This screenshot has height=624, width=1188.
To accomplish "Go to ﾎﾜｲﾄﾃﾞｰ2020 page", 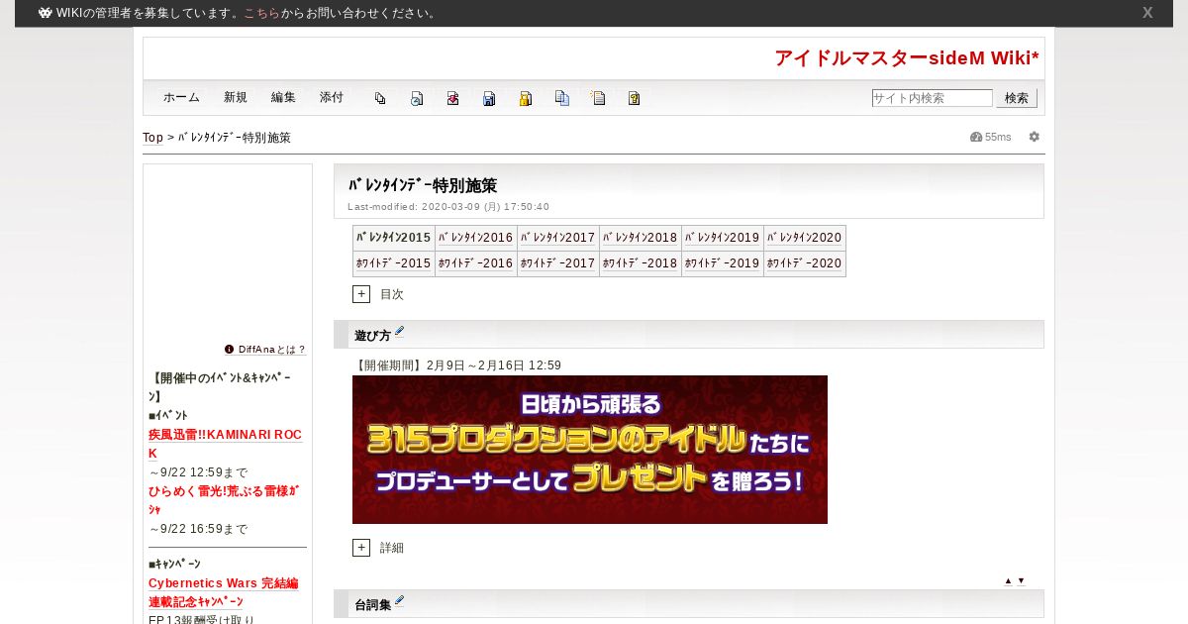I will click(805, 263).
